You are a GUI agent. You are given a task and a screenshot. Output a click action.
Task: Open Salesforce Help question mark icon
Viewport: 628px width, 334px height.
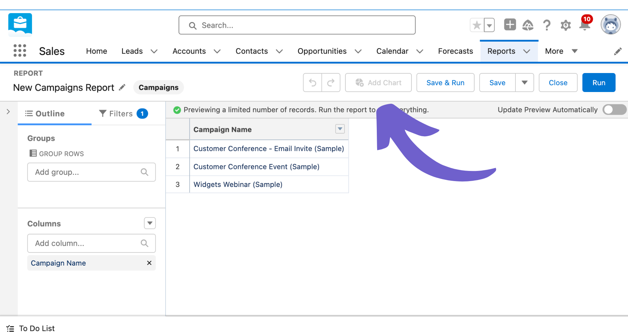pos(547,25)
